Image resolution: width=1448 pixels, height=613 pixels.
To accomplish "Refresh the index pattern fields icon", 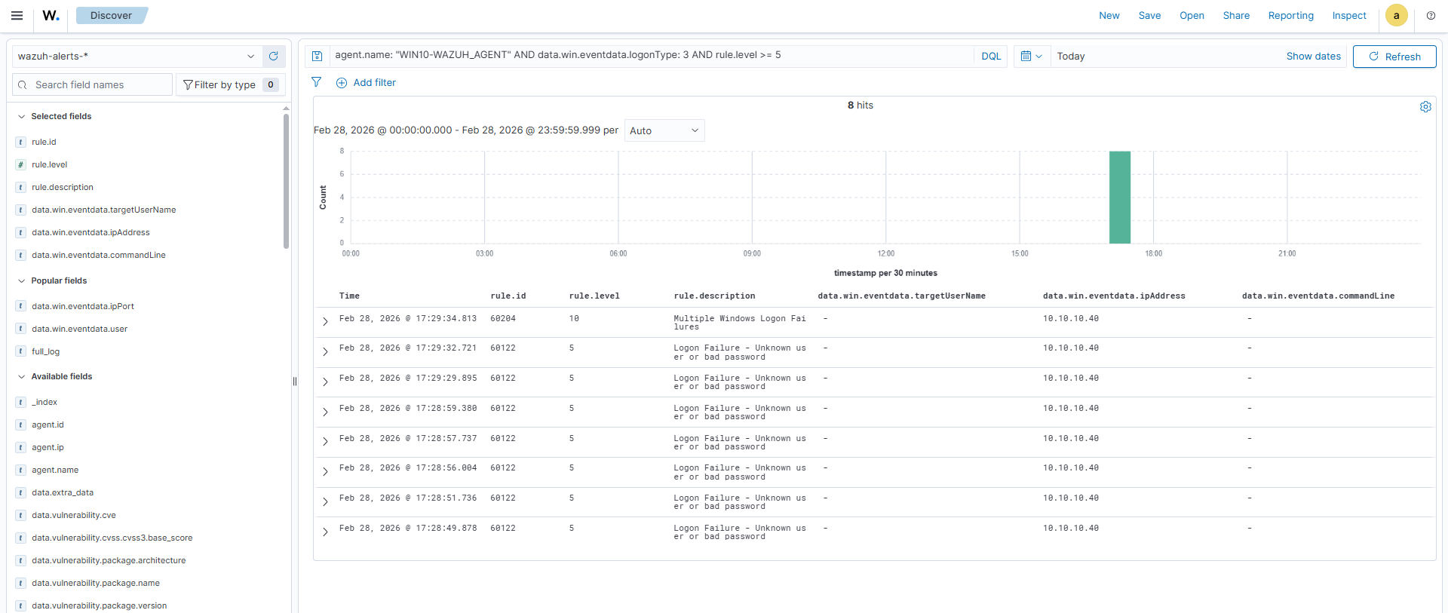I will coord(274,57).
